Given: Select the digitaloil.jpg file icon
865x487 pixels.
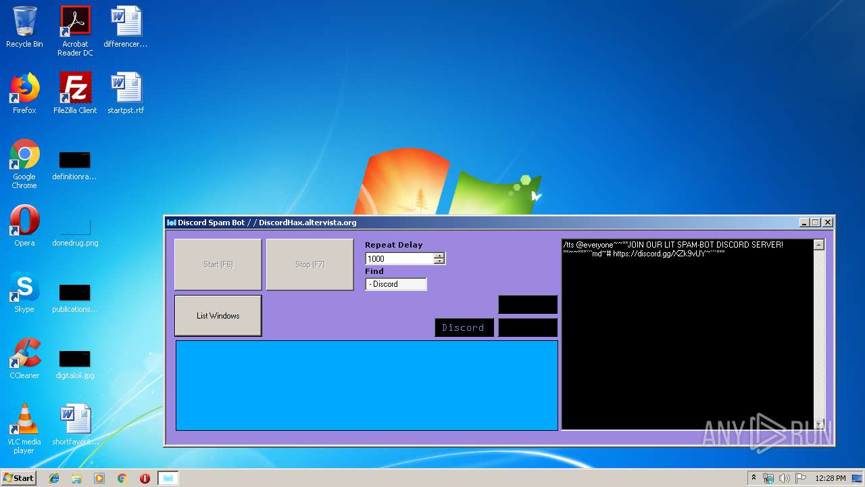Looking at the screenshot, I should [x=75, y=364].
